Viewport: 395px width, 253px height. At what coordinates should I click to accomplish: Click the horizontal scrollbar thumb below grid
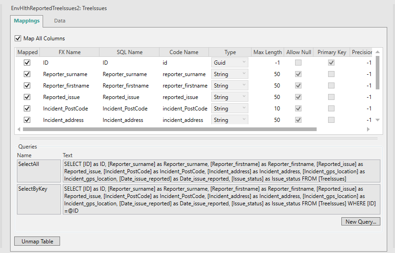tap(170, 129)
